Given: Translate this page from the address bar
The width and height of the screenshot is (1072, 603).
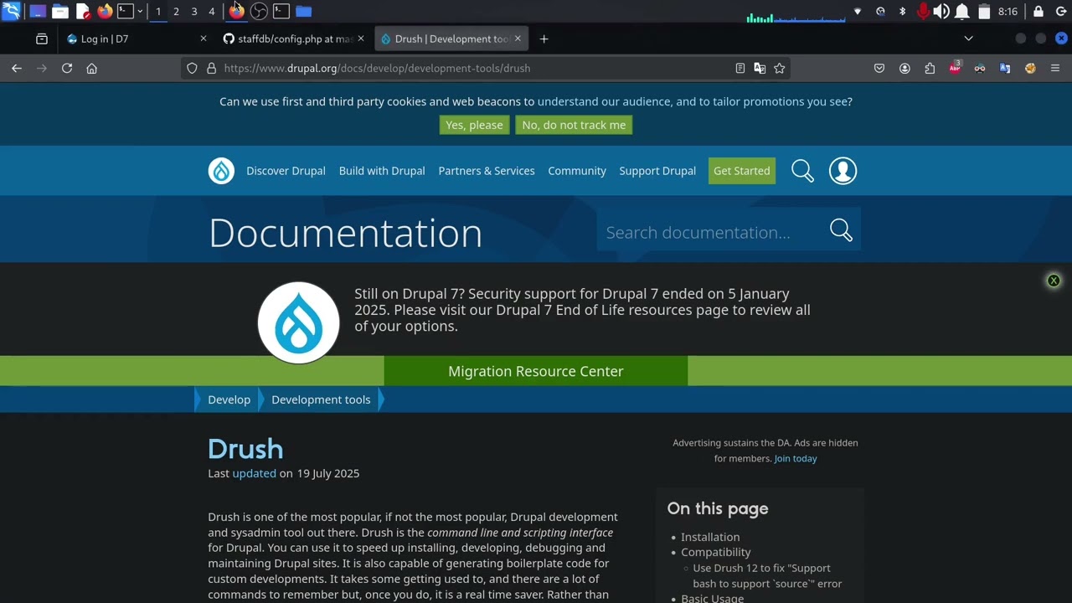Looking at the screenshot, I should click(x=760, y=68).
